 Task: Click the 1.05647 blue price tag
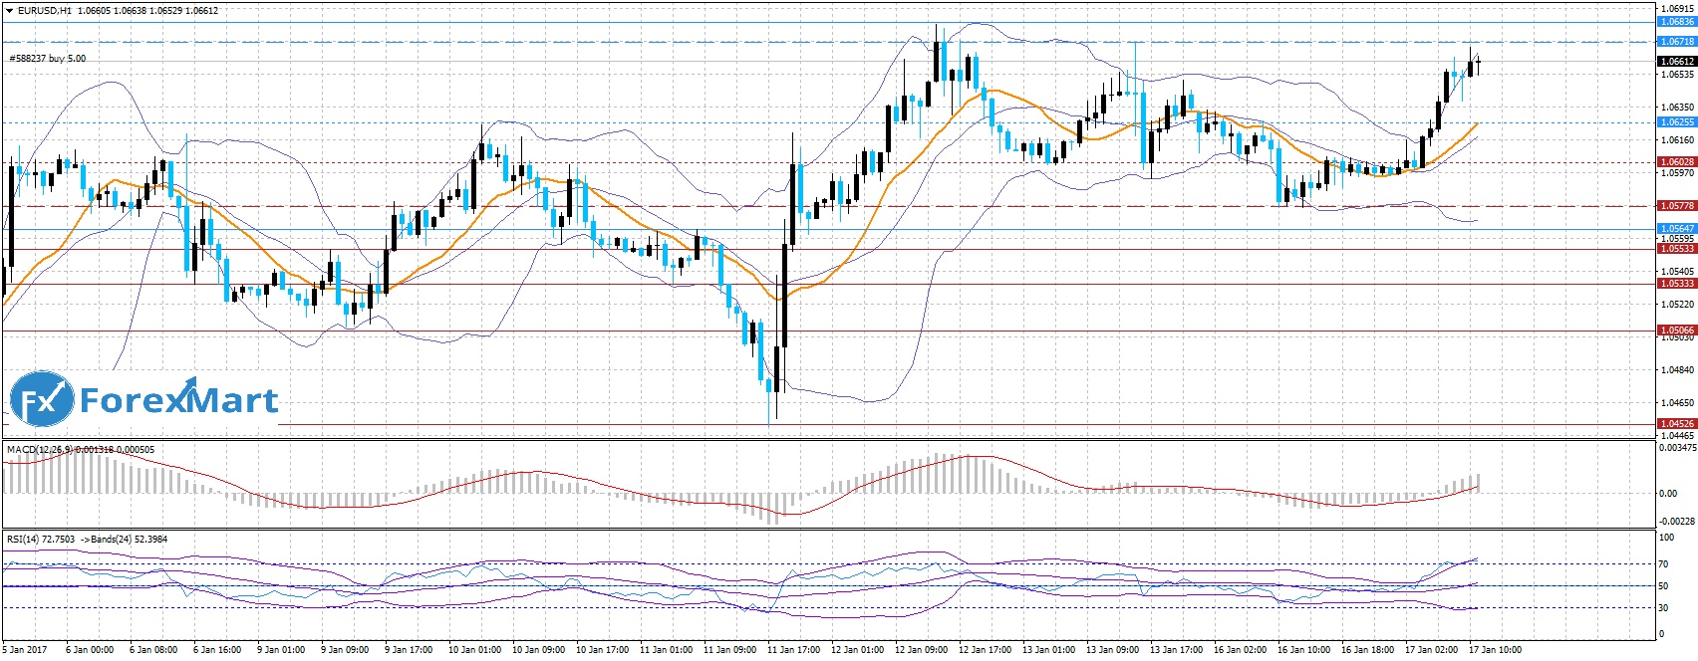1676,229
